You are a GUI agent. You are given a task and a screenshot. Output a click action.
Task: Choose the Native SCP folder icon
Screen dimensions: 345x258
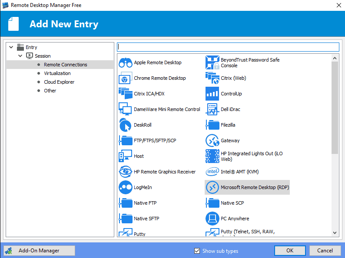(212, 203)
